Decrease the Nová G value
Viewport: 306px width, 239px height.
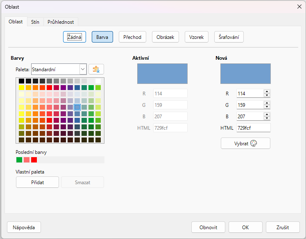tap(267, 107)
